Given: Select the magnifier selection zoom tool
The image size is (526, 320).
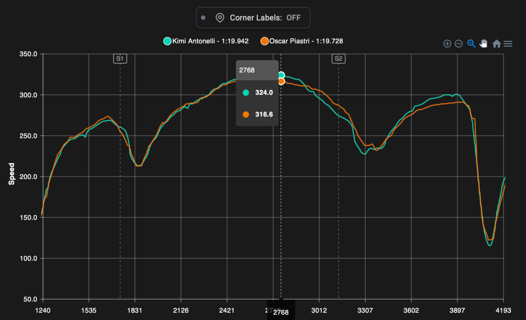Looking at the screenshot, I should 471,44.
